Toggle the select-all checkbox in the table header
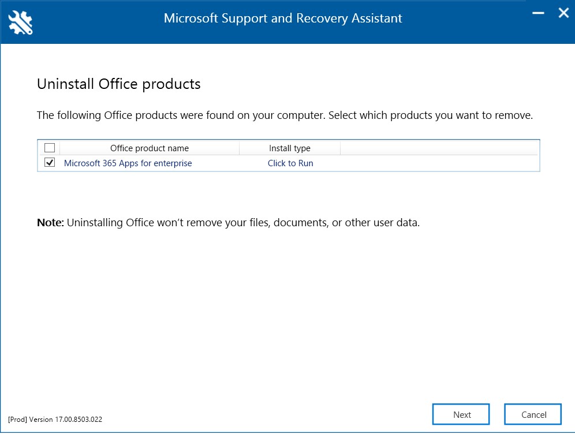Viewport: 575px width, 434px height. pyautogui.click(x=50, y=147)
